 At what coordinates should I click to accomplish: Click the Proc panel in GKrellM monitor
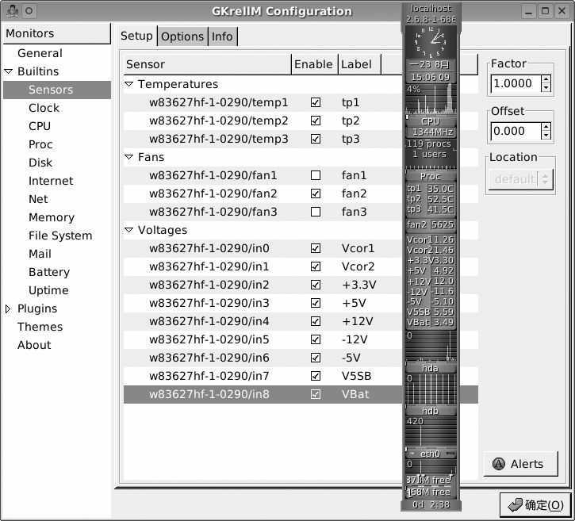[x=430, y=176]
